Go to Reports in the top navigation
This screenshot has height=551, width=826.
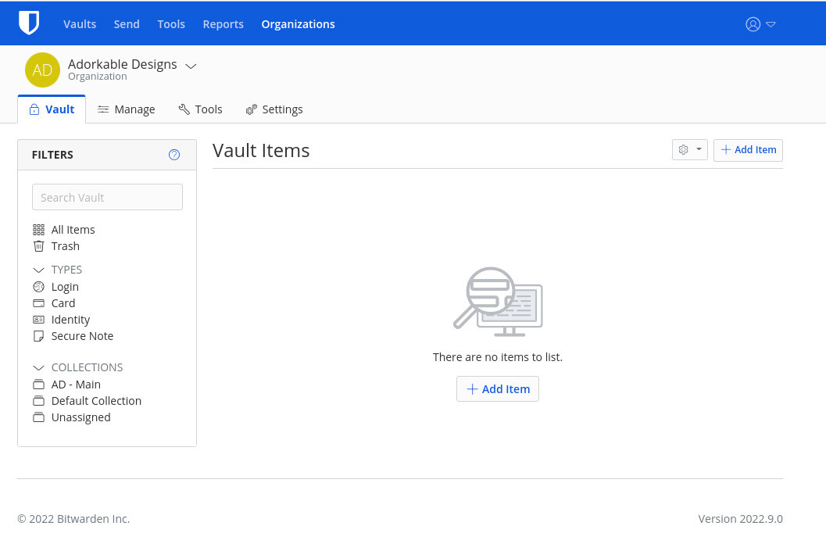tap(223, 24)
